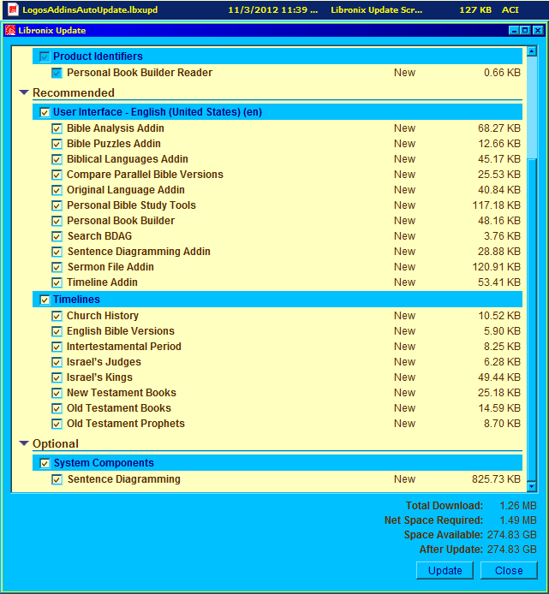
Task: Uncheck the Biblical Languages Addin checkbox
Action: 57,159
